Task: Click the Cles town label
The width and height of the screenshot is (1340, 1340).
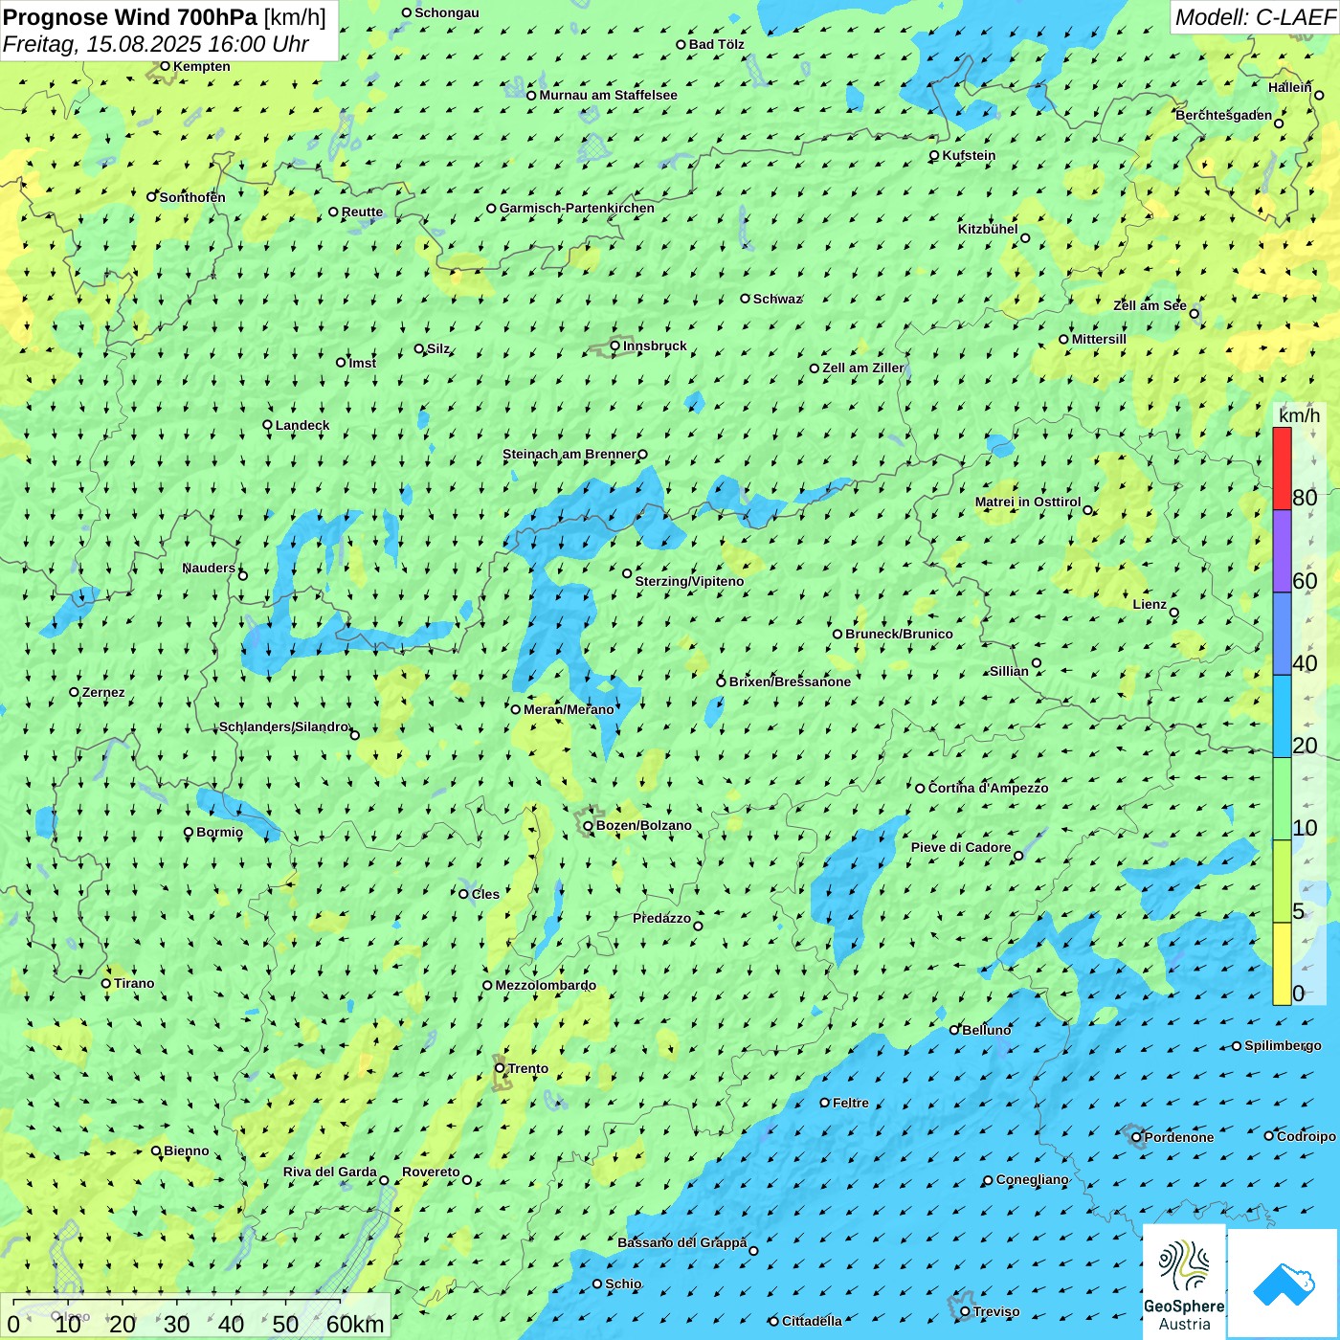Action: click(485, 894)
